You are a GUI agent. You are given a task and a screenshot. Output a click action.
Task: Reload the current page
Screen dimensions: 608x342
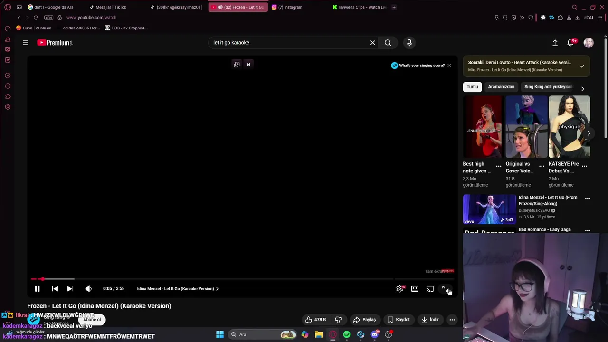(36, 18)
